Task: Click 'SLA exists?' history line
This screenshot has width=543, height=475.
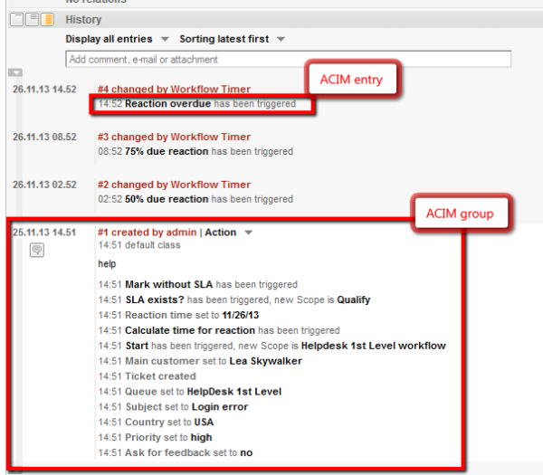Action: coord(234,299)
